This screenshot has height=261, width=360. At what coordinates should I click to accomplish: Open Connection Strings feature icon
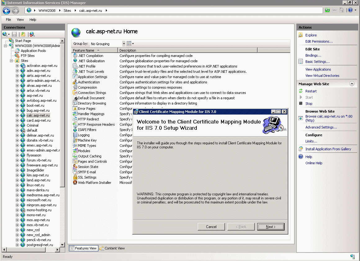pos(75,92)
